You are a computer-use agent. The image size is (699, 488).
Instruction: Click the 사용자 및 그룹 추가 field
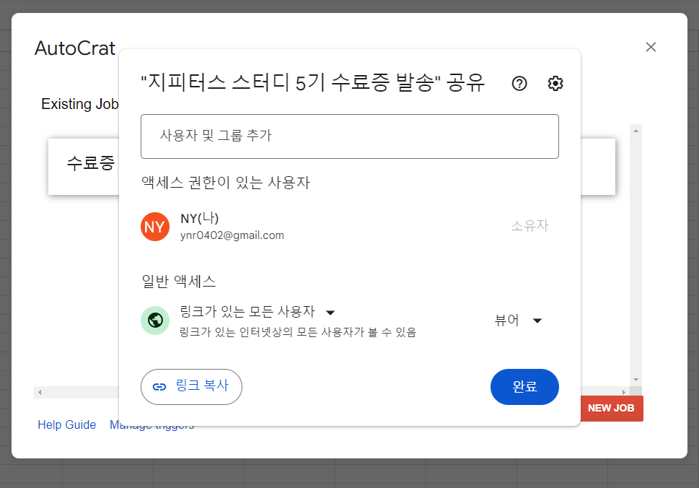tap(350, 136)
